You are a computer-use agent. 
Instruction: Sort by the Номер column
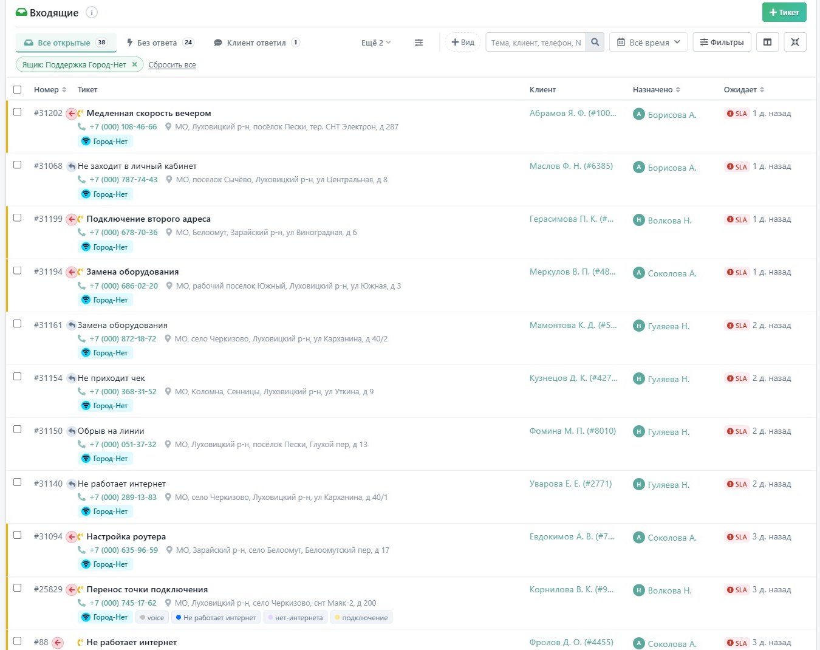click(x=50, y=89)
